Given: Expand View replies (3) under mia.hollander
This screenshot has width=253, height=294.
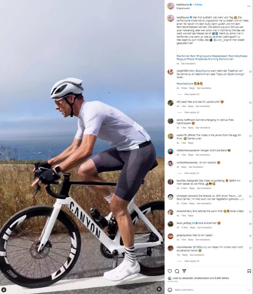Looking at the screenshot, I should tap(192, 261).
